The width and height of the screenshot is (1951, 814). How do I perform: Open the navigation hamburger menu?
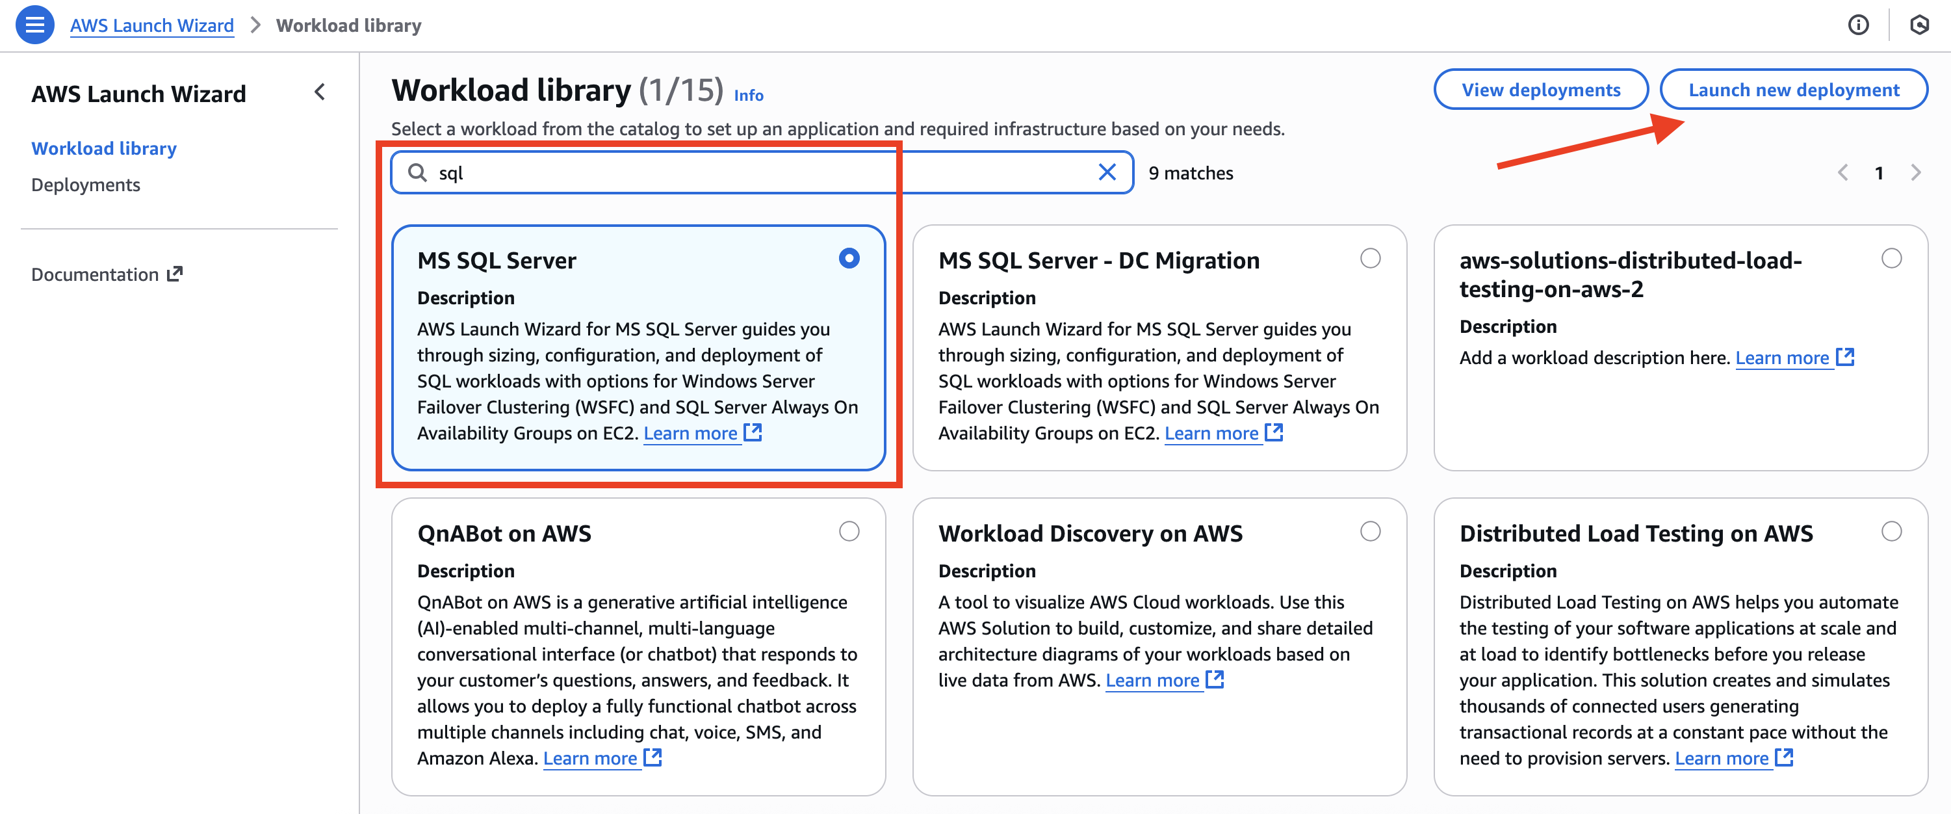[34, 24]
